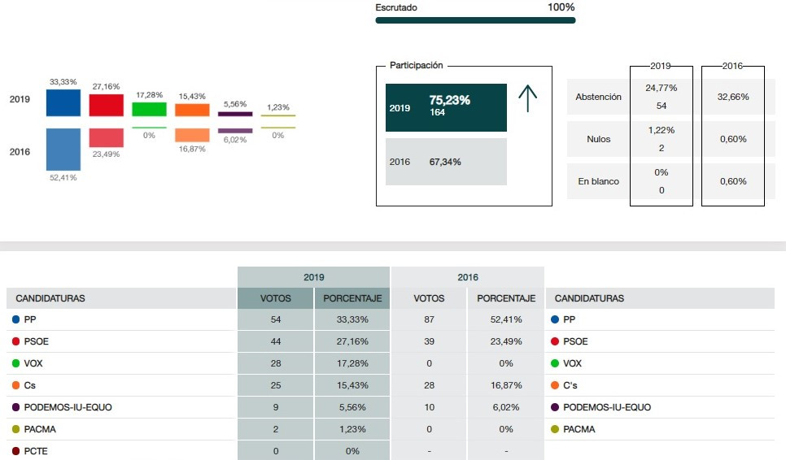786x460 pixels.
Task: Select the 2019 participation block showing 75,23%
Action: (x=446, y=107)
